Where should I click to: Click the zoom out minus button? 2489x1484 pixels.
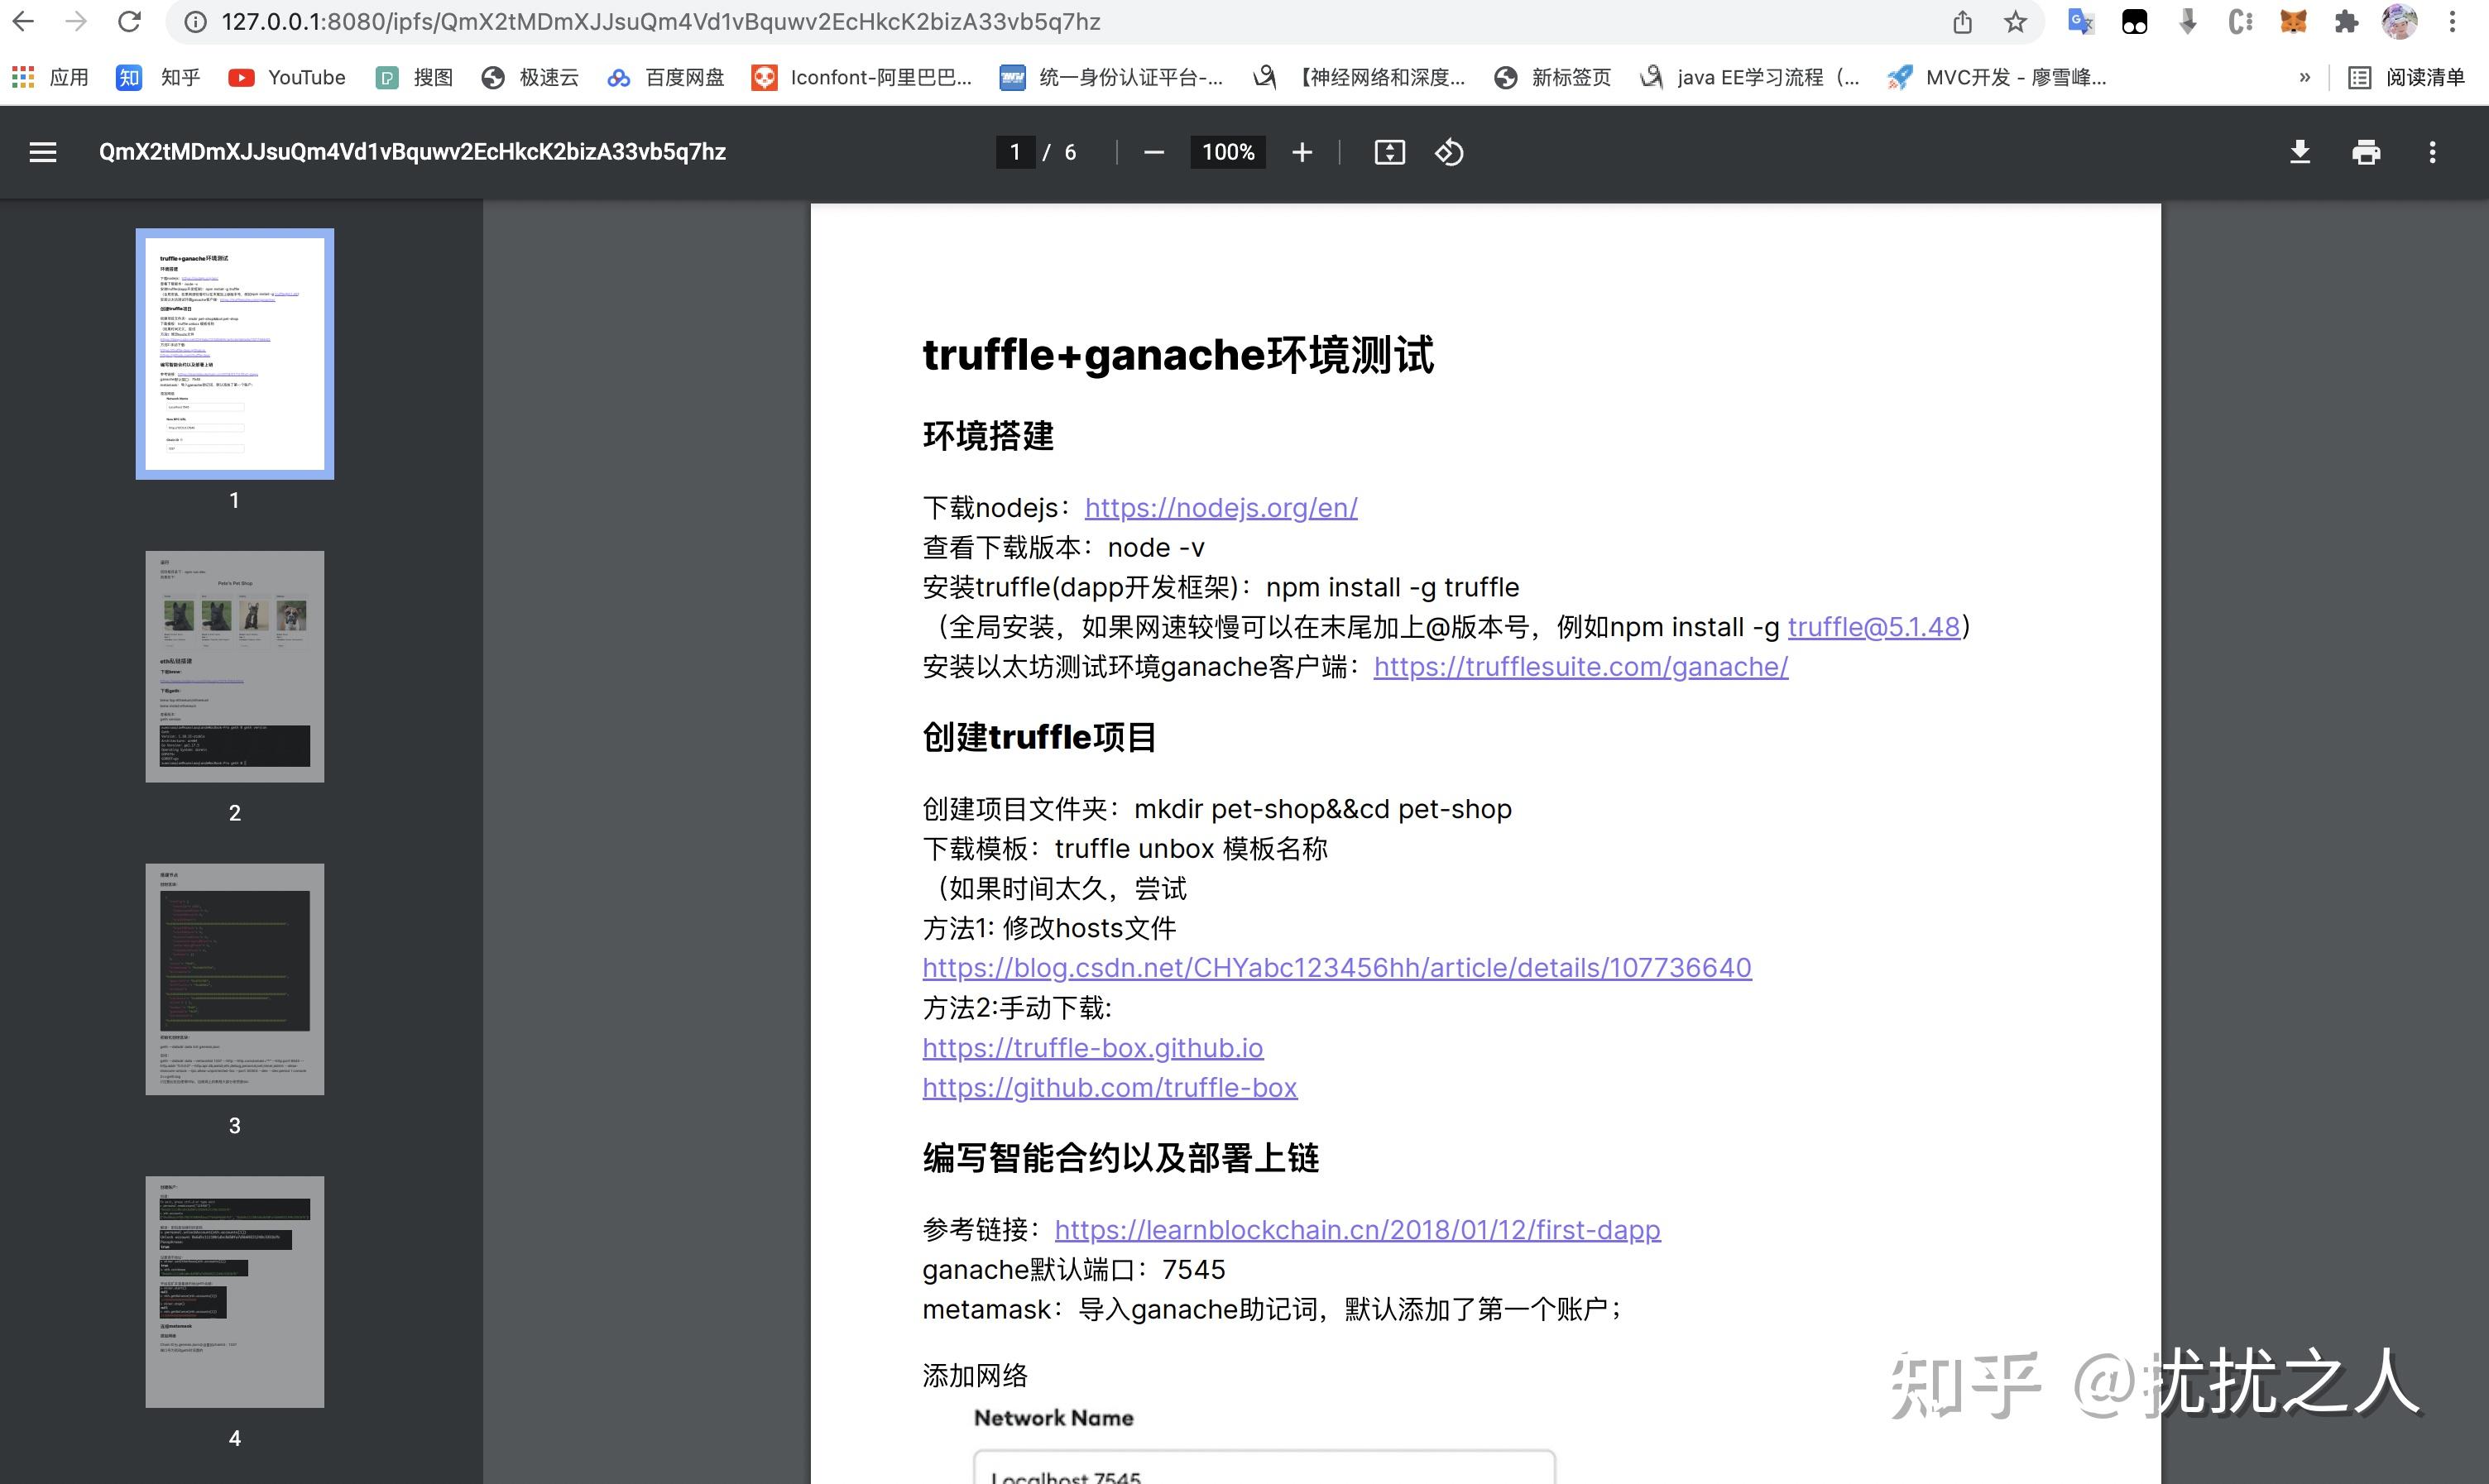coord(1154,152)
